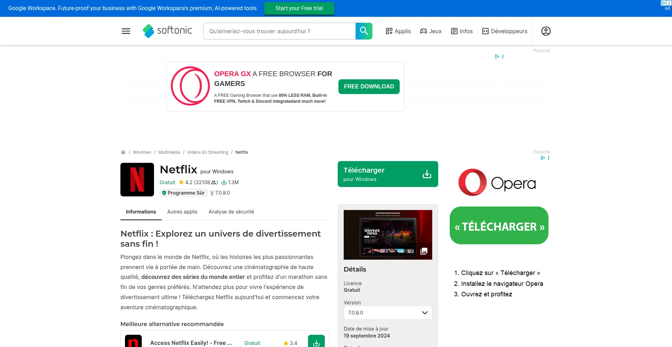Click the Google Workspace ad banner text
The width and height of the screenshot is (672, 347).
tap(133, 8)
